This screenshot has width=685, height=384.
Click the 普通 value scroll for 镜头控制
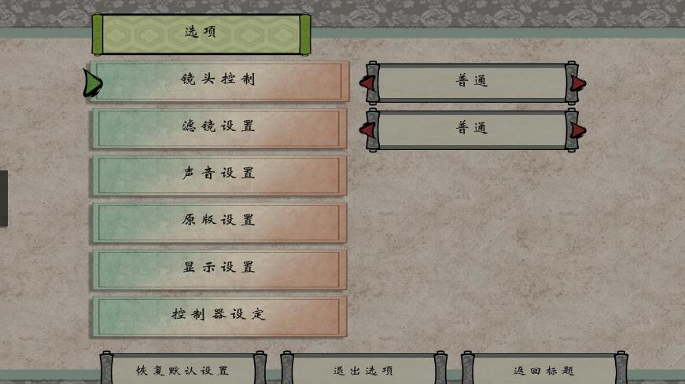click(x=472, y=82)
